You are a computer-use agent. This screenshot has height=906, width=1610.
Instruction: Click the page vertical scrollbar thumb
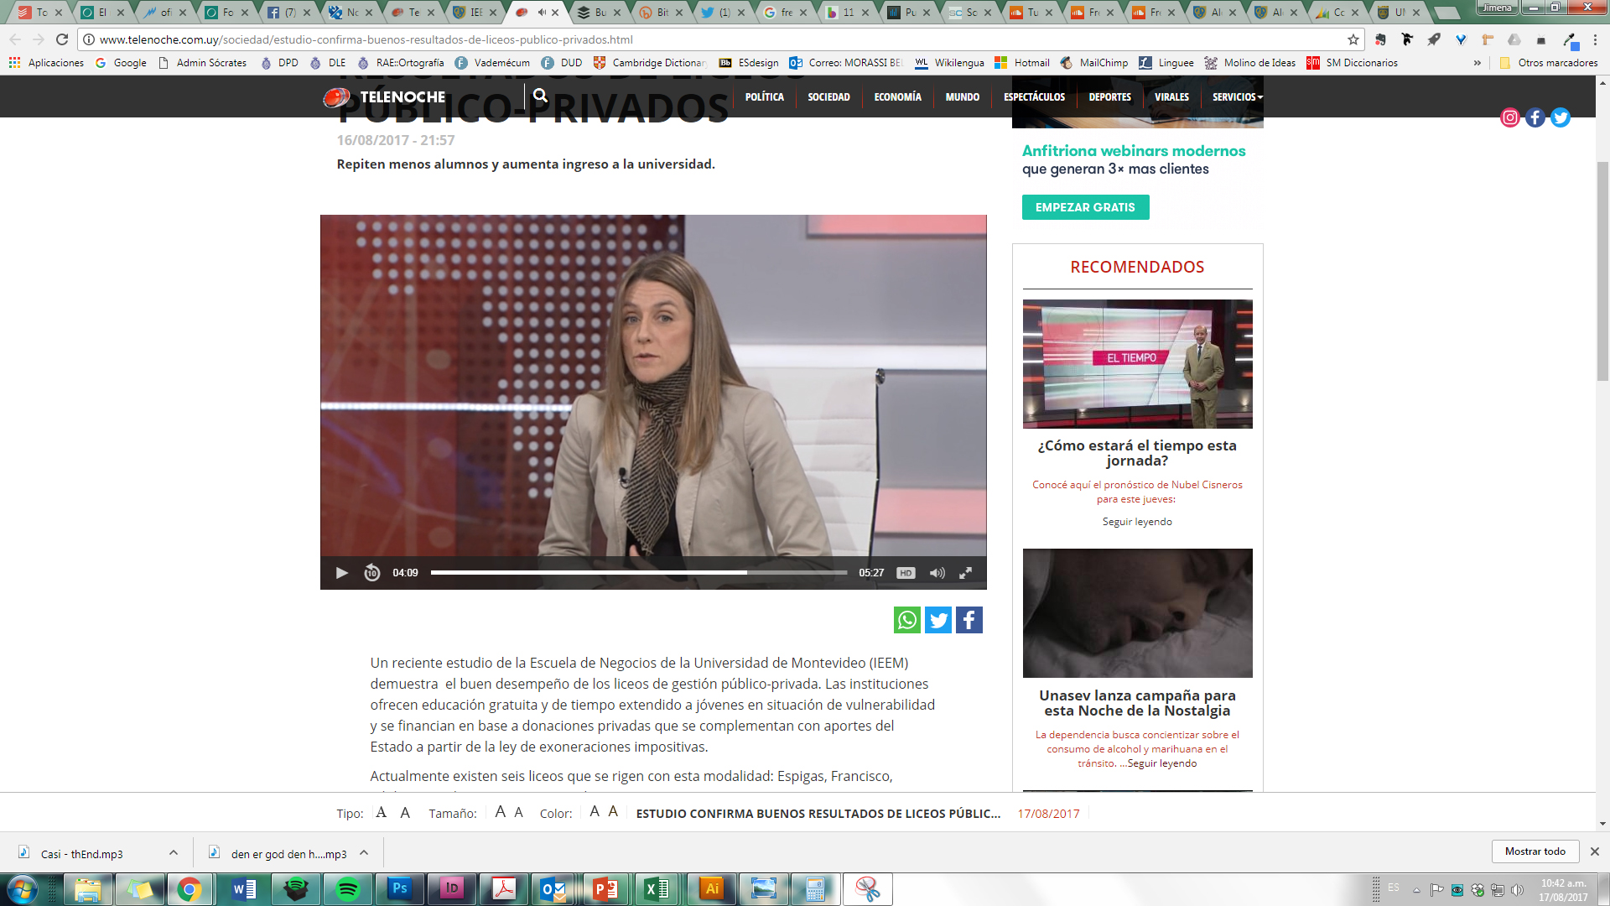tap(1603, 271)
